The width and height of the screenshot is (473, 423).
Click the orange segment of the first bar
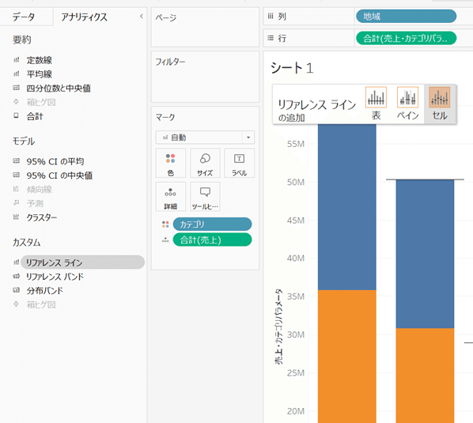(347, 357)
